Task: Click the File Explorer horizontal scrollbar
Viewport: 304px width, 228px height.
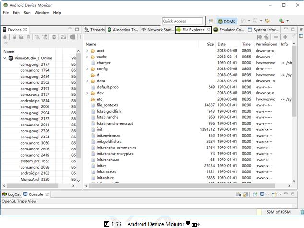Action: click(182, 186)
